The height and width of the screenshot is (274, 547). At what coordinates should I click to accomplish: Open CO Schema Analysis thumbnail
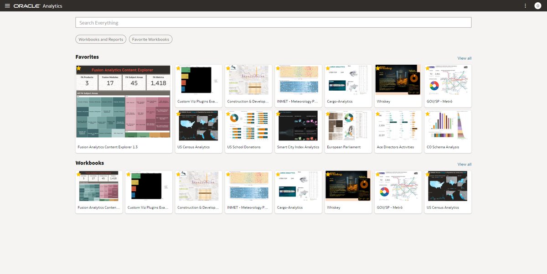(x=448, y=125)
